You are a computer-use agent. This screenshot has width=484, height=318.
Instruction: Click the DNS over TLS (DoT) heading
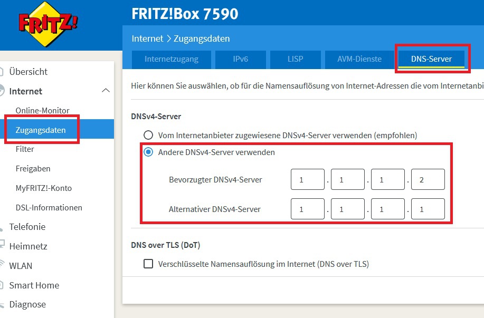point(165,245)
